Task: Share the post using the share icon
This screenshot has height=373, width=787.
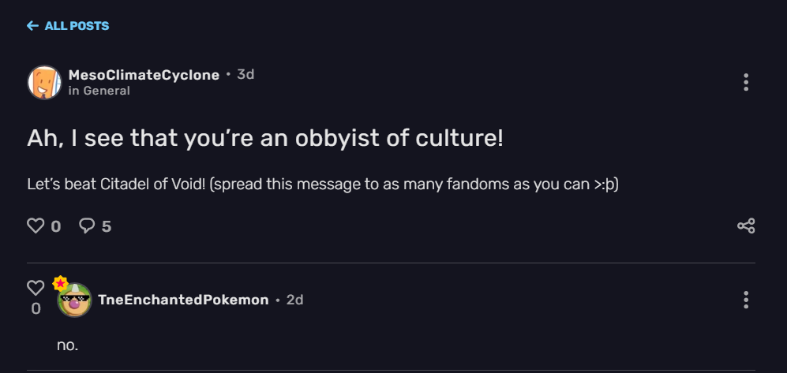Action: [746, 226]
